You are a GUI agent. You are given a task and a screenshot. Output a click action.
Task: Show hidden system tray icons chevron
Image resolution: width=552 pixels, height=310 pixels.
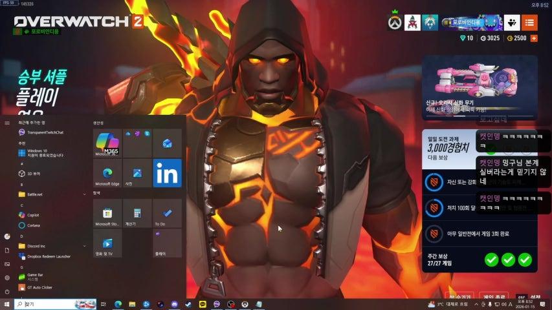(476, 304)
